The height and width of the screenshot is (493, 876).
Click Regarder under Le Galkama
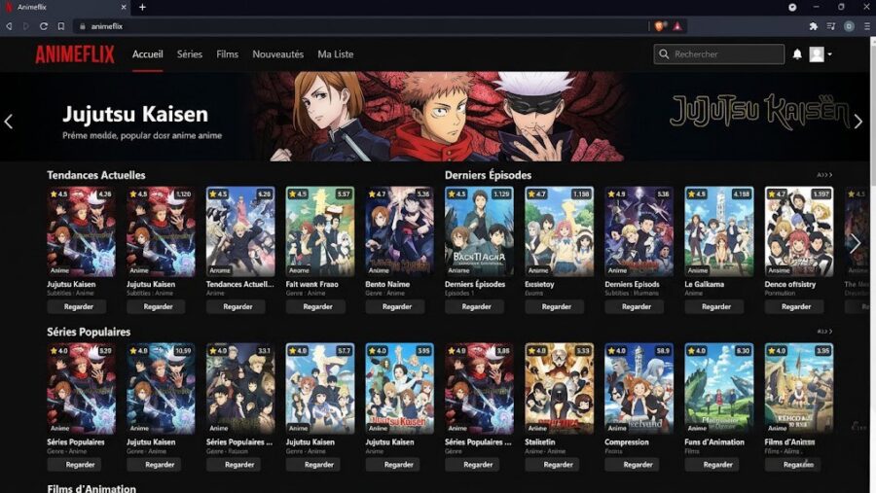[716, 306]
